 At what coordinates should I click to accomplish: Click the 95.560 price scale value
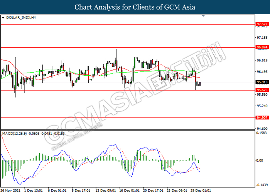point(262,94)
